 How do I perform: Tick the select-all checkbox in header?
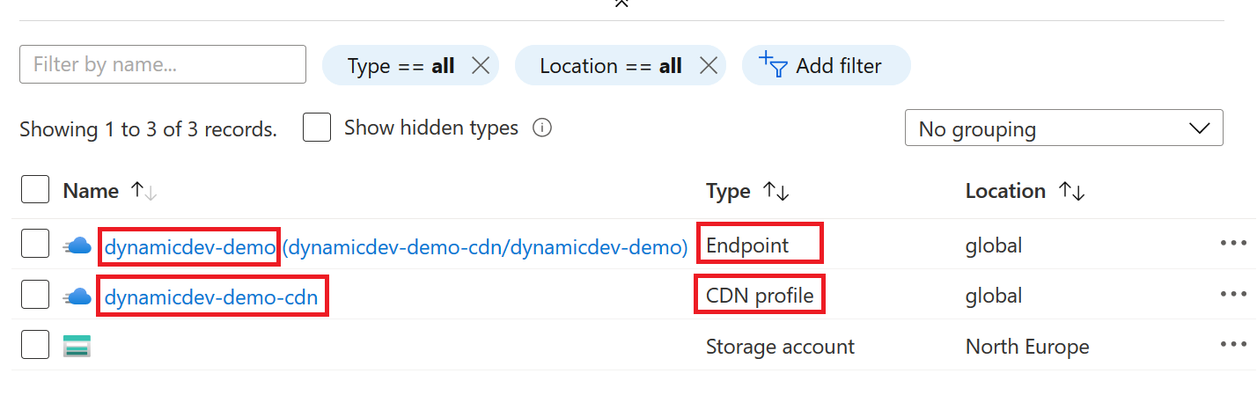tap(35, 190)
